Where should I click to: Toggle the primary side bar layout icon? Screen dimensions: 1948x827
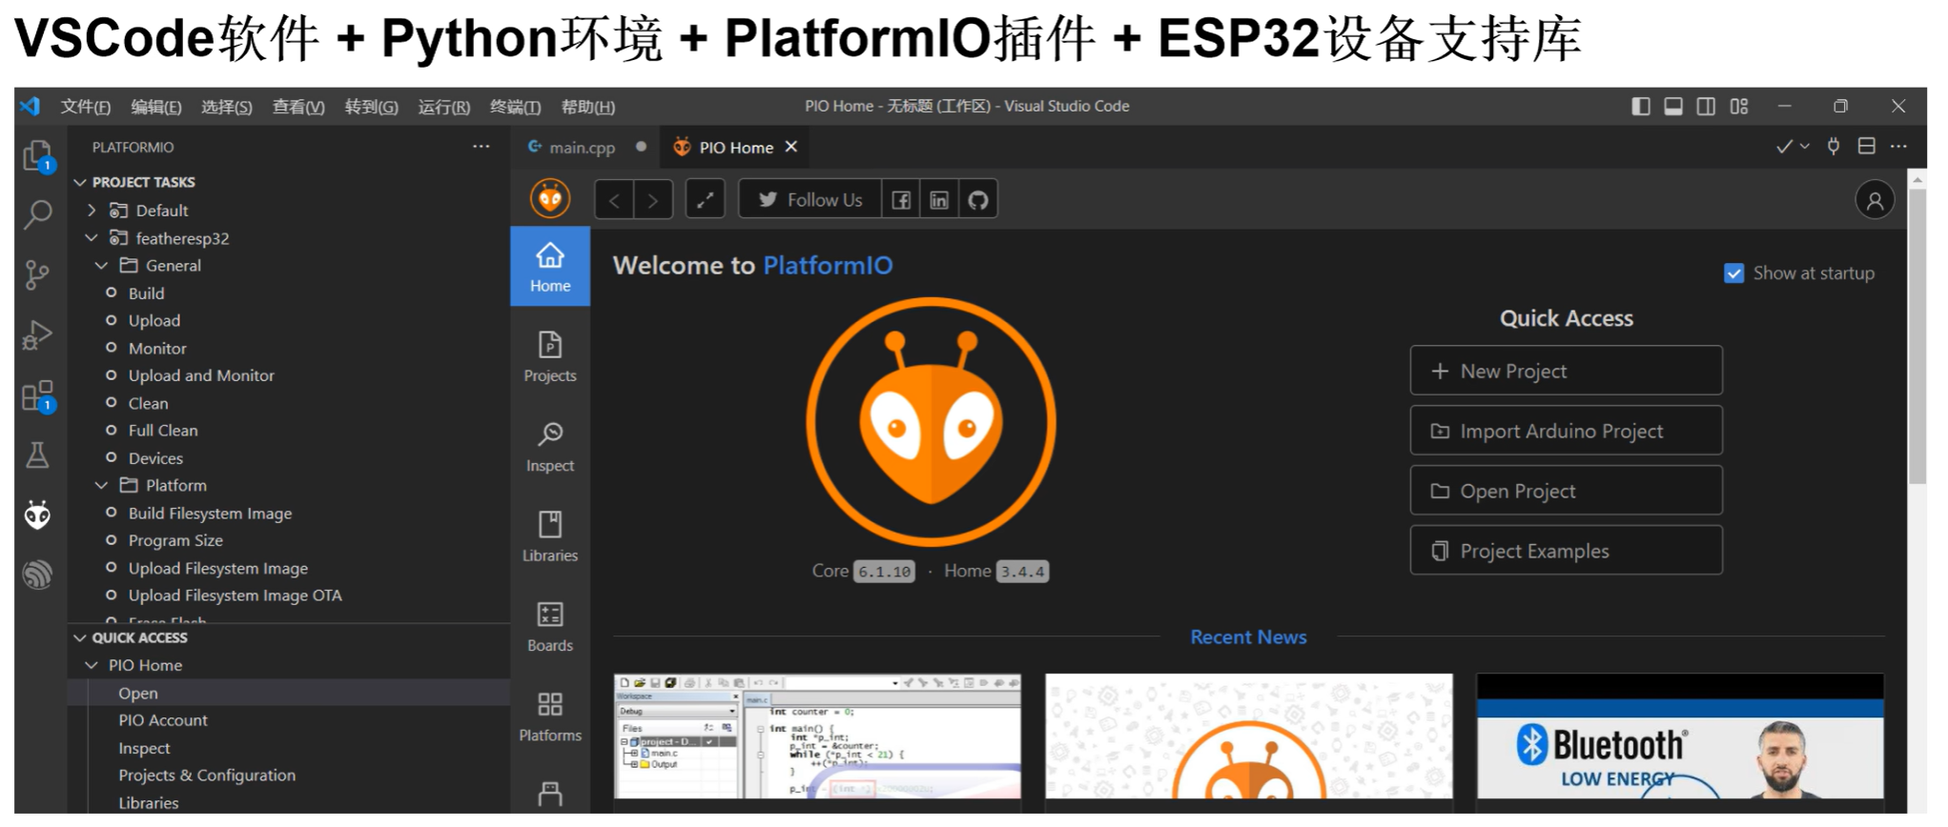(x=1640, y=106)
